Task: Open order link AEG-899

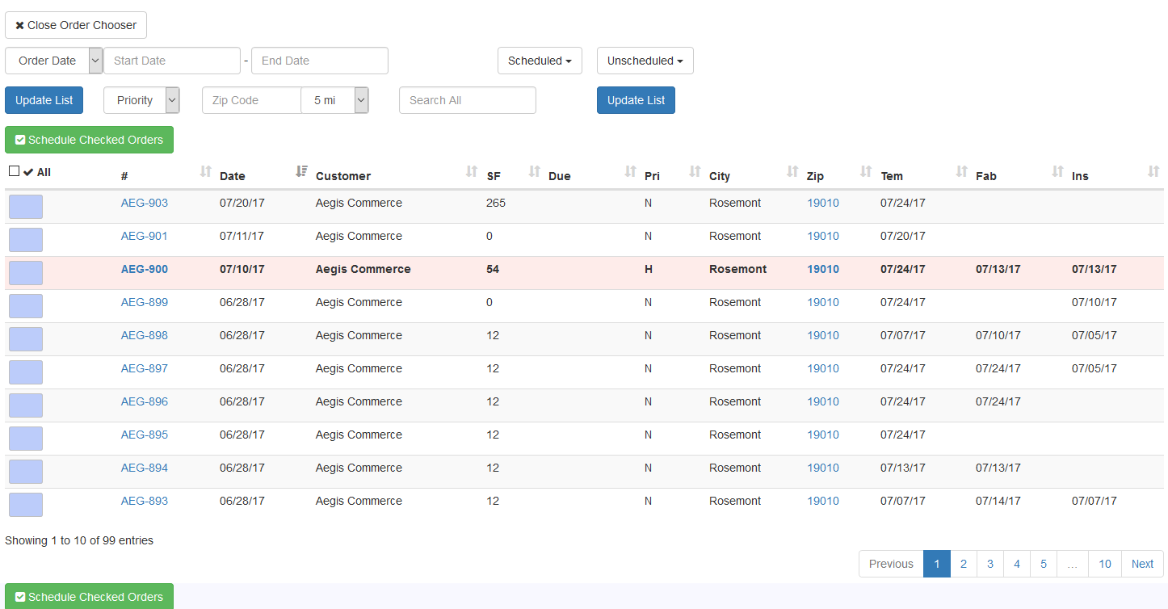Action: 145,302
